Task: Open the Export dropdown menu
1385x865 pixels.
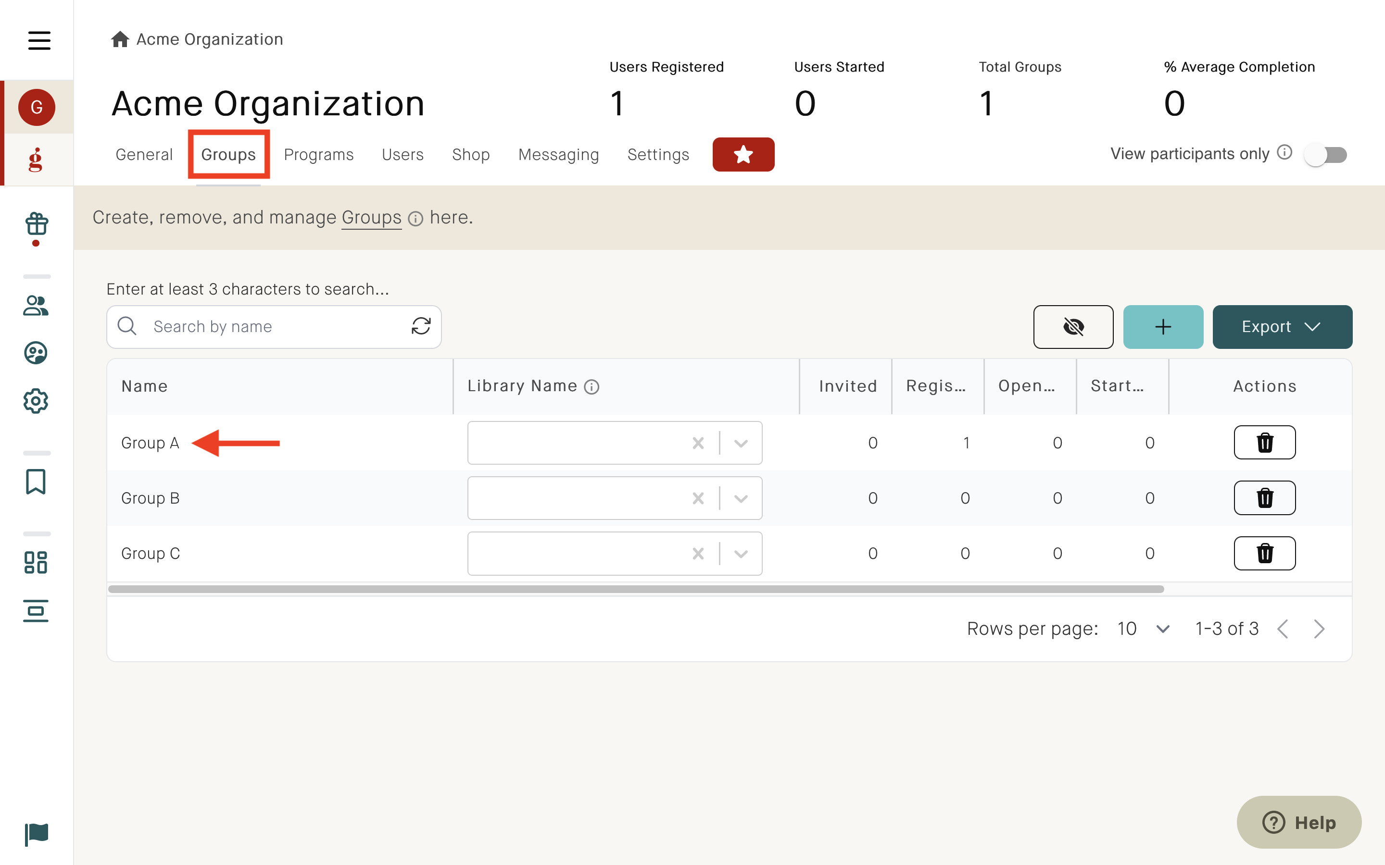Action: (x=1282, y=327)
